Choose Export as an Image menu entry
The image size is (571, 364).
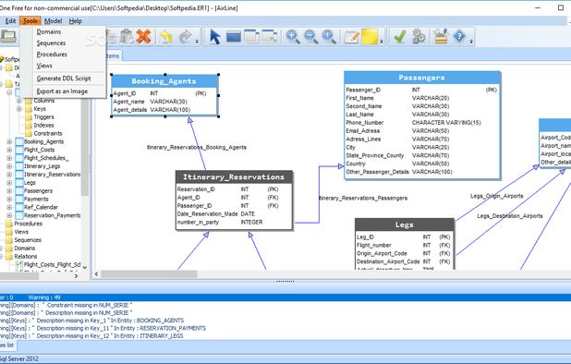(x=63, y=91)
